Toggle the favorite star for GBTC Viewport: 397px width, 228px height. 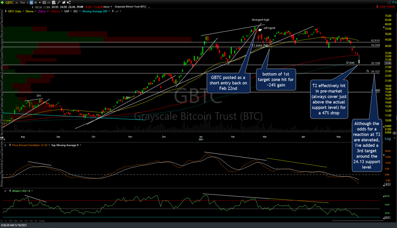(x=390, y=2)
